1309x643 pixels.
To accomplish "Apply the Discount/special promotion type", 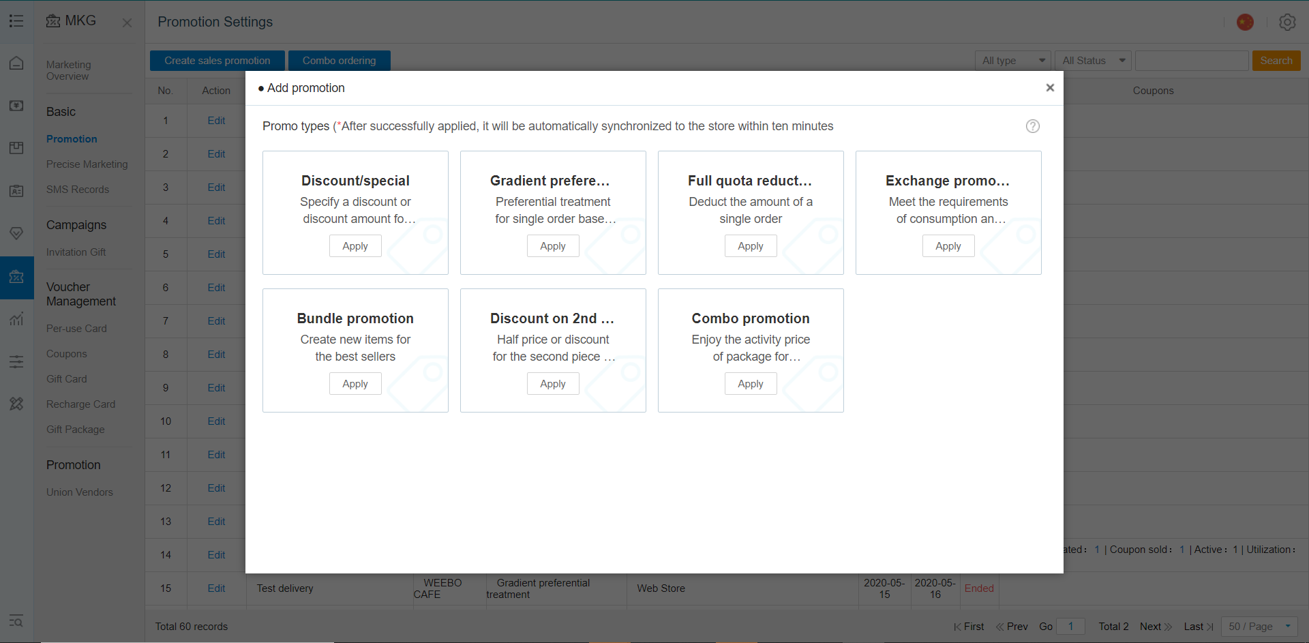I will tap(355, 246).
